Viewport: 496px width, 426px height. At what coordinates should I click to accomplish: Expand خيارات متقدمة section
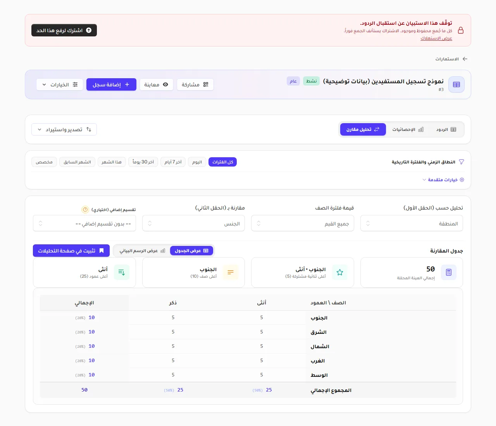click(443, 180)
